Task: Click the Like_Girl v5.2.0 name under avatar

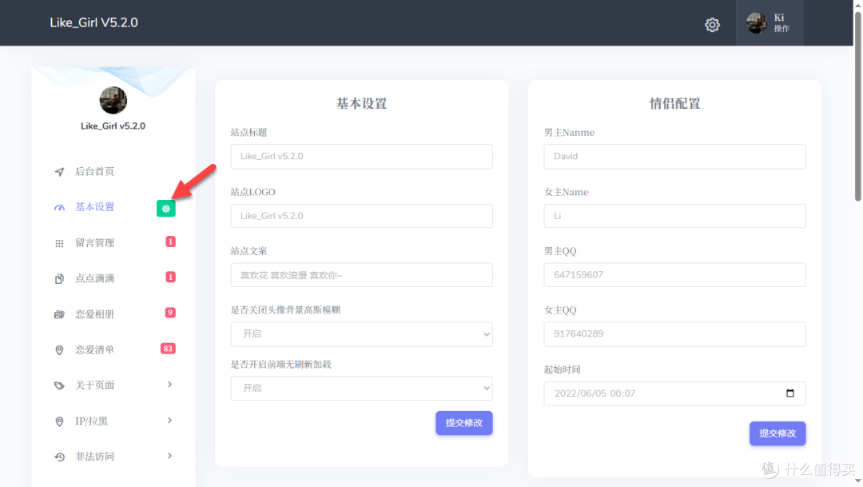Action: coord(113,126)
